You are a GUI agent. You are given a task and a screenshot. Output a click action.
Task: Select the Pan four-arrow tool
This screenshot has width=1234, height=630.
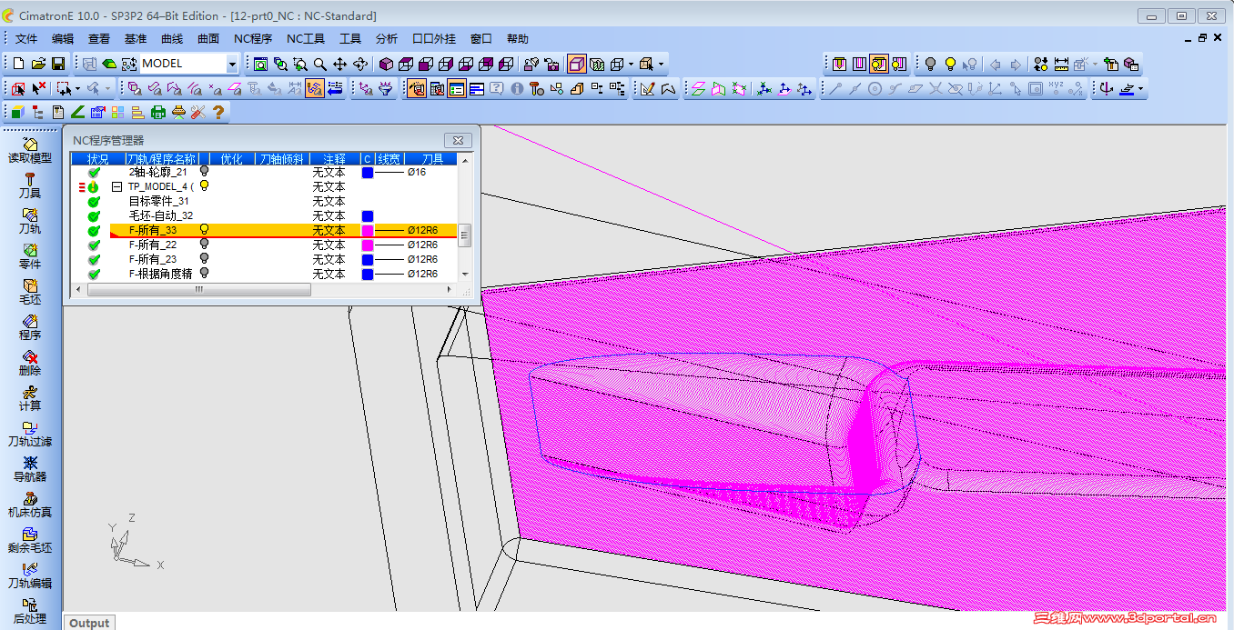click(340, 64)
